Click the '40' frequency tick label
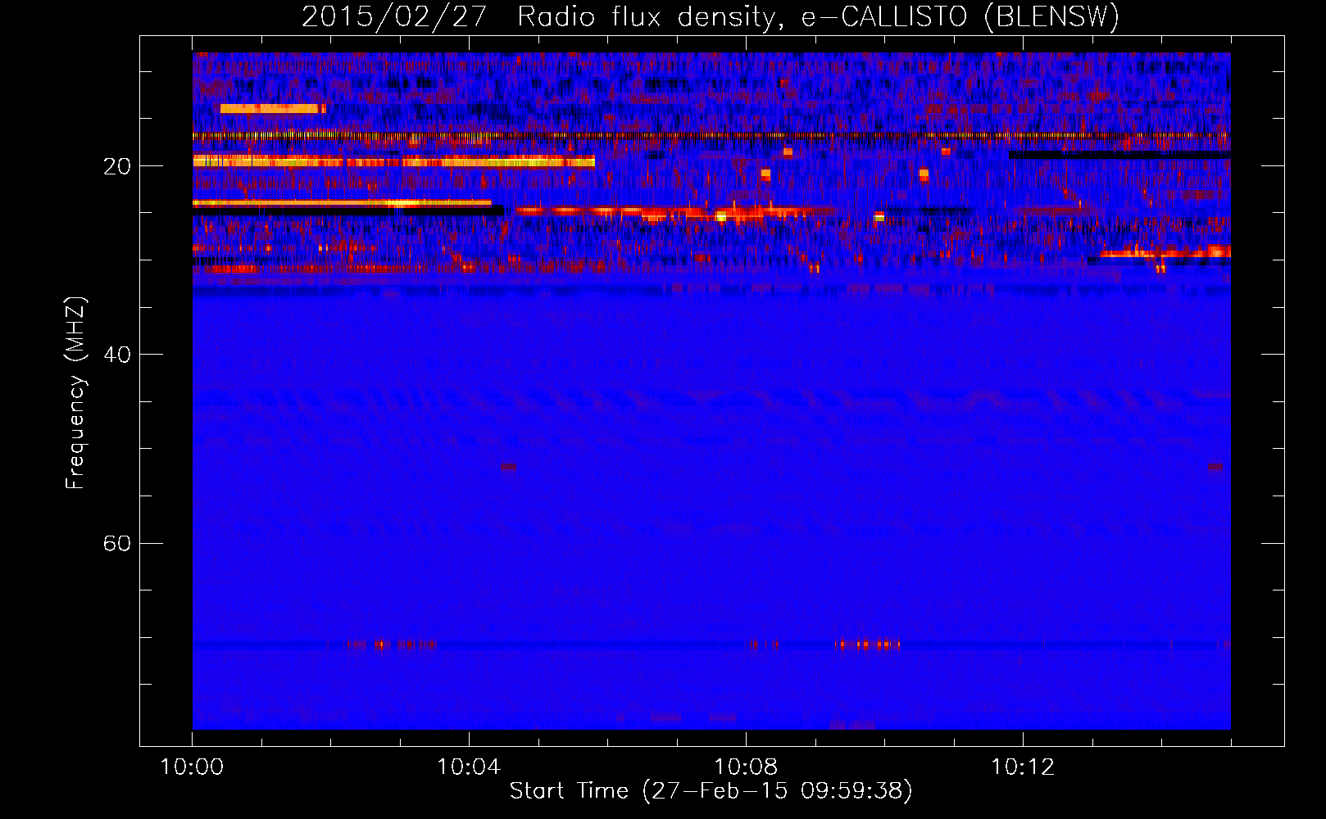 pos(117,355)
